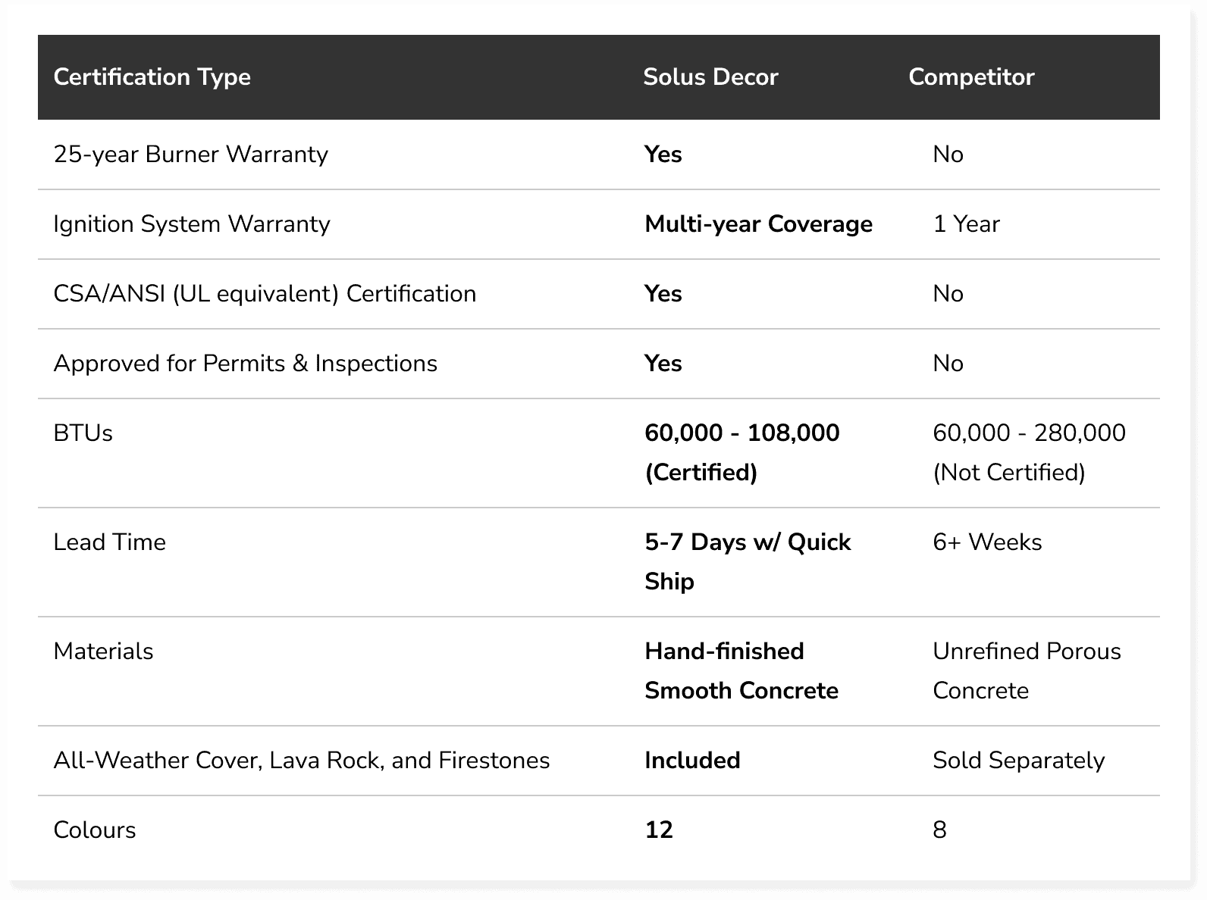The width and height of the screenshot is (1207, 900).
Task: Select CSA/ANSI (UL equivalent) Certification text
Action: pos(265,294)
